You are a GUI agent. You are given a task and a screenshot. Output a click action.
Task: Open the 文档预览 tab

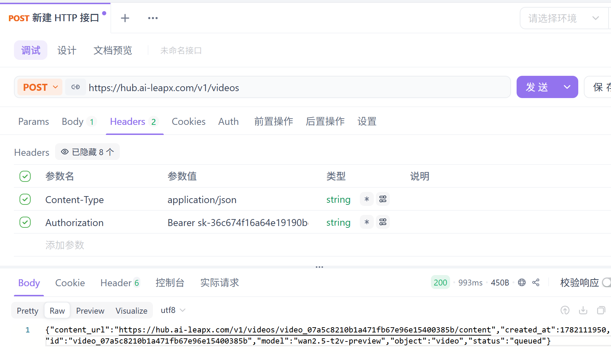coord(113,50)
